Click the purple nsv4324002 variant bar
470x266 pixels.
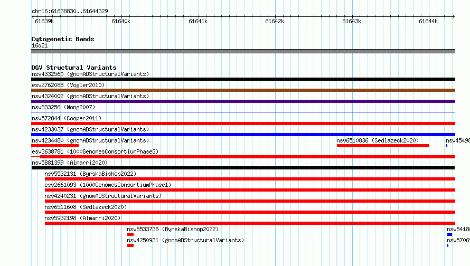[x=243, y=101]
